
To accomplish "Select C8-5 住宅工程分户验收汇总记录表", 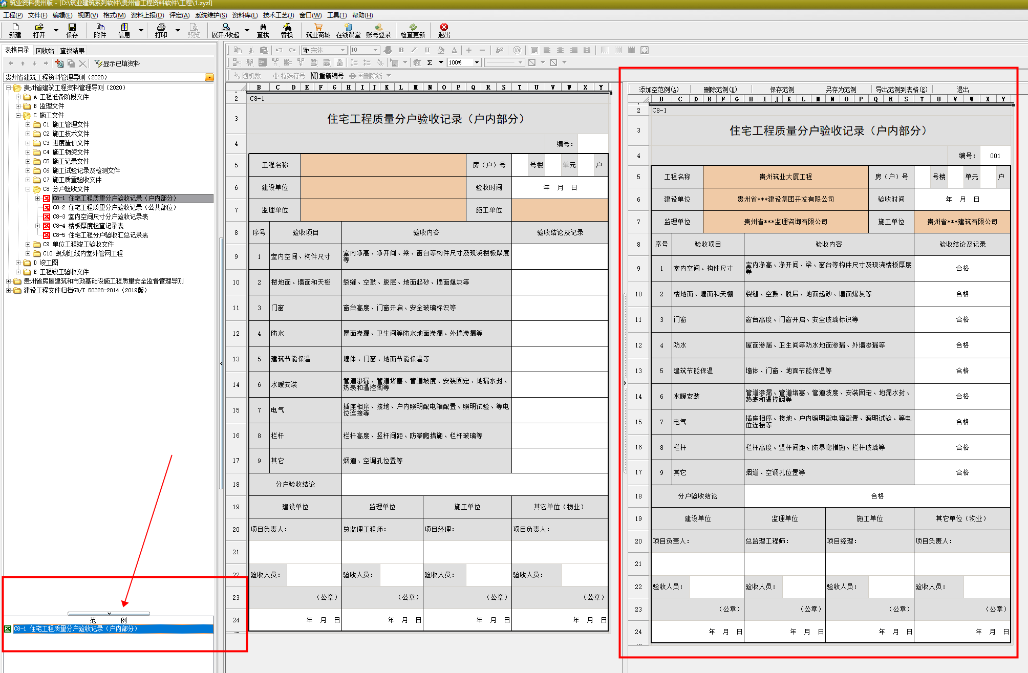I will pos(100,235).
